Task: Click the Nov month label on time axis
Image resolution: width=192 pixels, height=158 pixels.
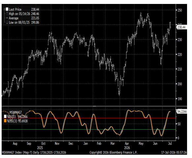Action: click(57, 144)
